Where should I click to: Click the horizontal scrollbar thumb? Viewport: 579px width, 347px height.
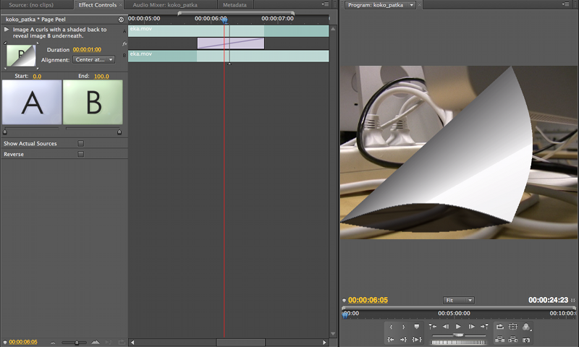(241, 343)
